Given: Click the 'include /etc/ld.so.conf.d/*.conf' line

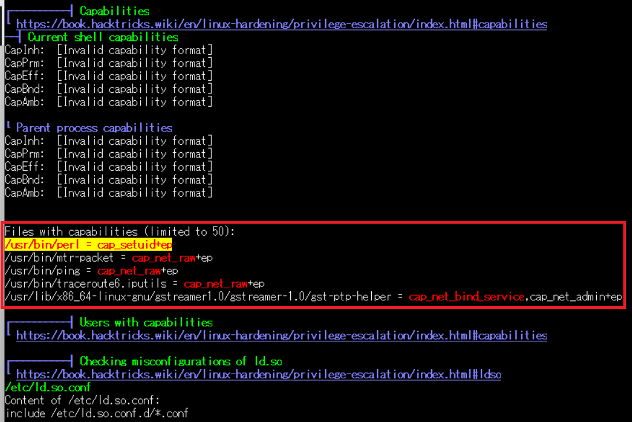Looking at the screenshot, I should coord(97,413).
